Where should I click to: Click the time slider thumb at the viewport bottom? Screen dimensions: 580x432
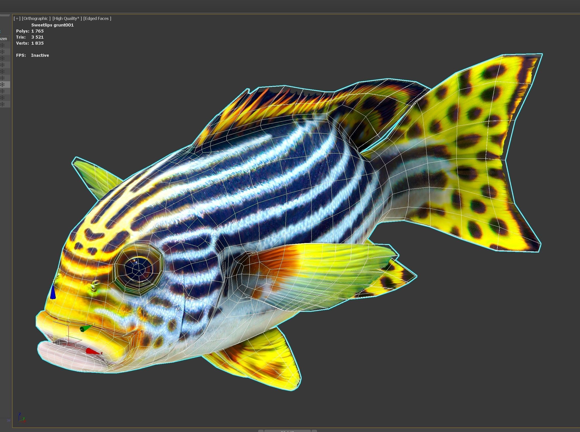pos(287,431)
